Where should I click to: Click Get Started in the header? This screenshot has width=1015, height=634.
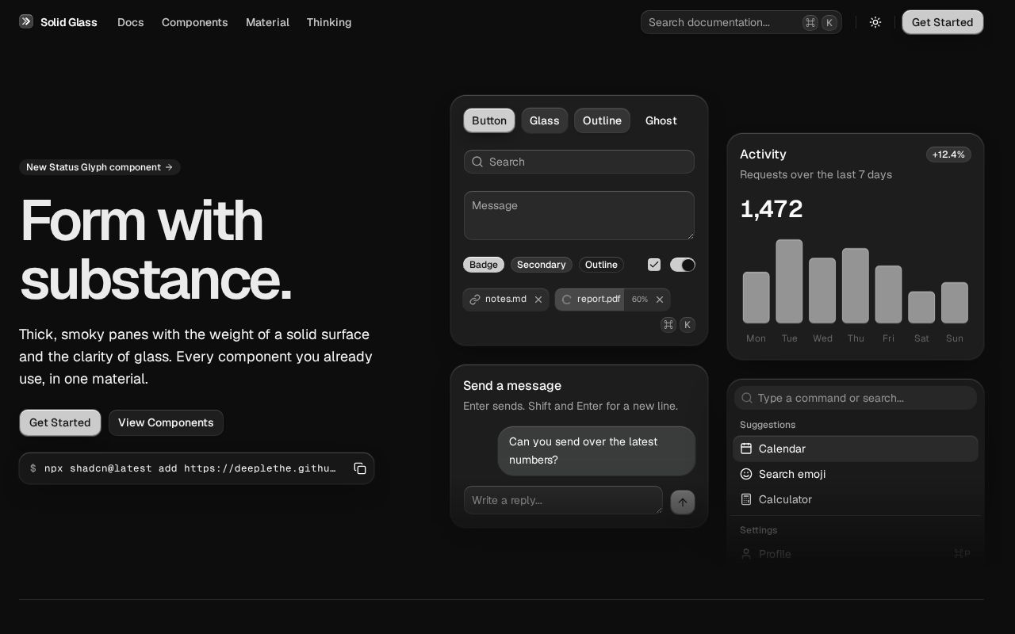pos(943,22)
